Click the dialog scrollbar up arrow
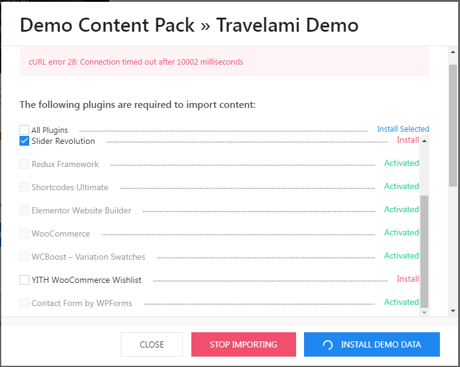Viewport: 460px width, 367px height. click(x=453, y=52)
